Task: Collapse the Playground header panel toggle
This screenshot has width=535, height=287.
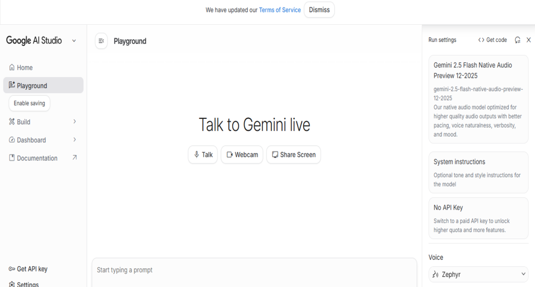Action: (x=101, y=41)
